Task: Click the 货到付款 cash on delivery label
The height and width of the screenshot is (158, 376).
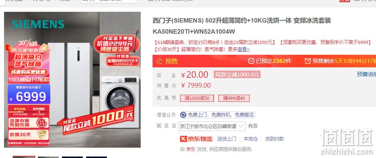Action: point(275,139)
